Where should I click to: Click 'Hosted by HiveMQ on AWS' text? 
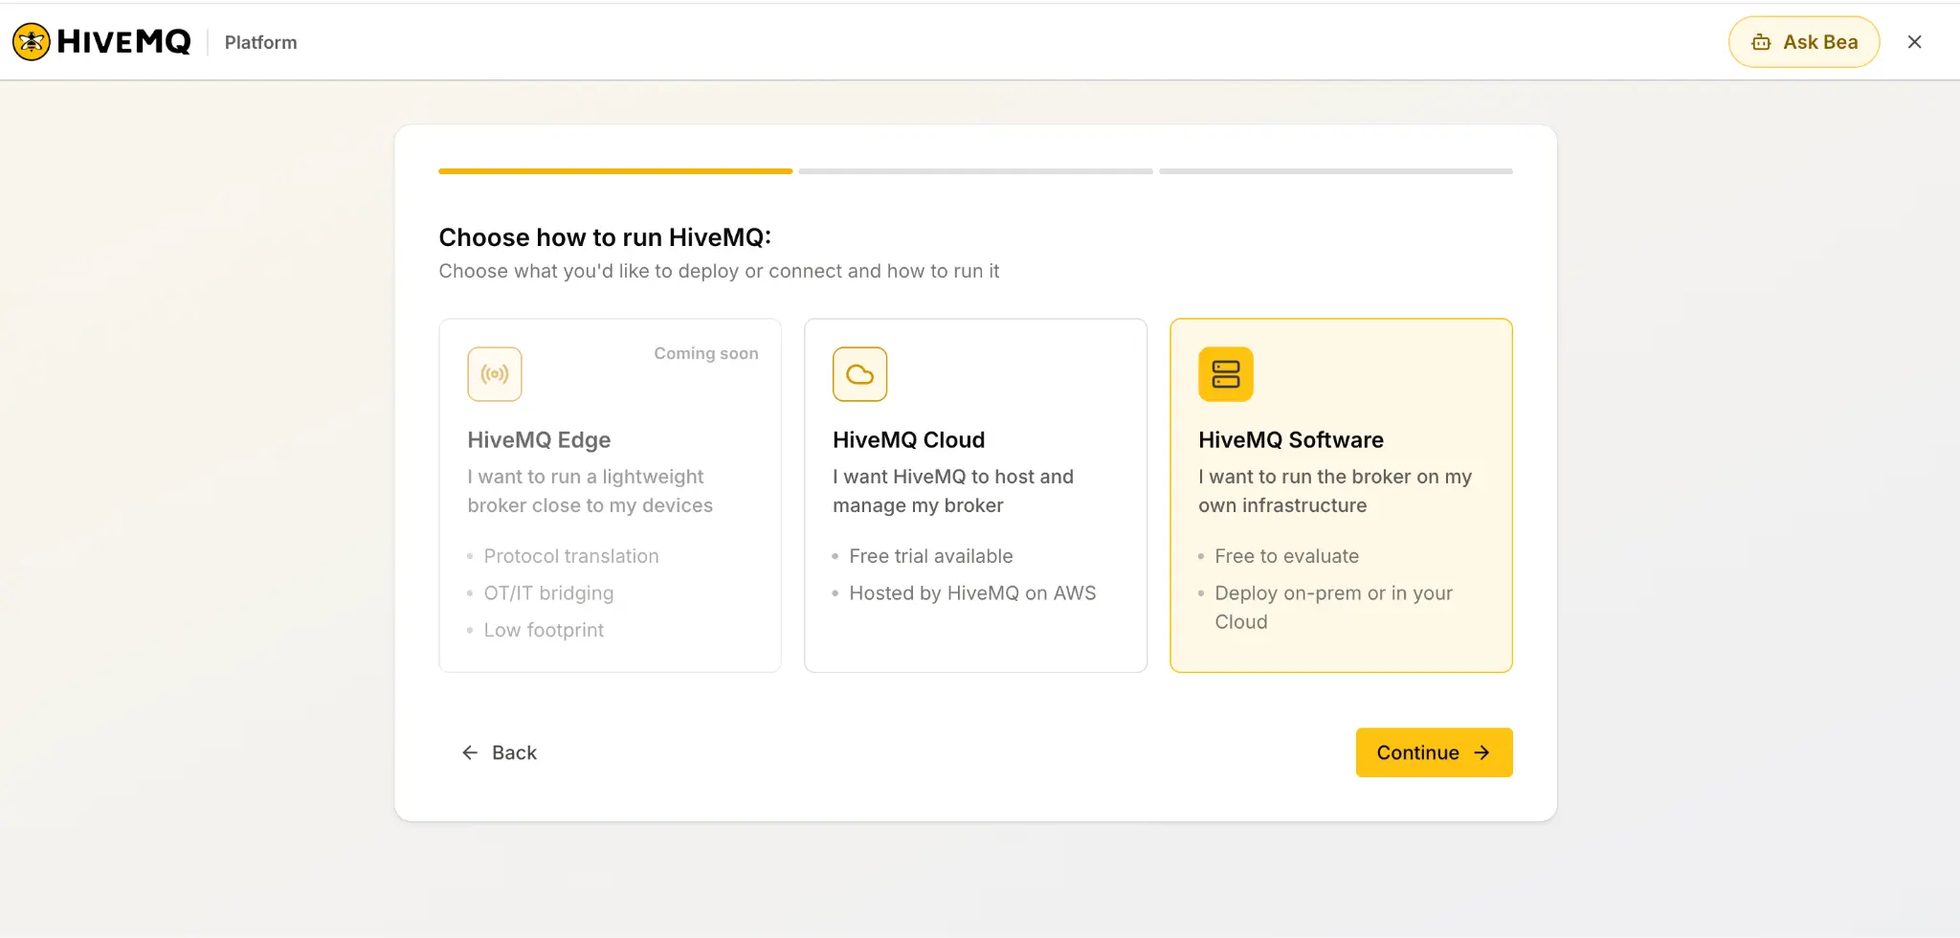coord(972,593)
